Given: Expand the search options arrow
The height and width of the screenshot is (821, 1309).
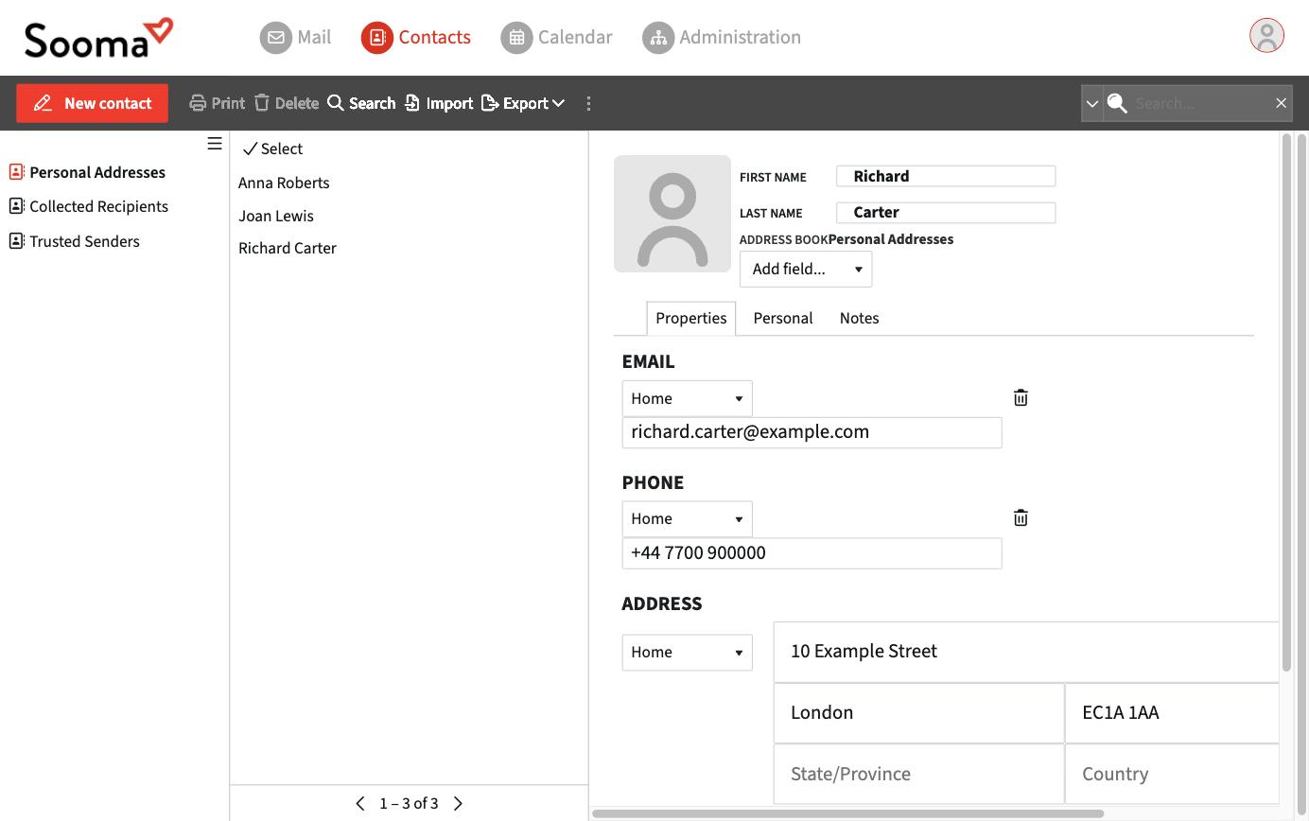Looking at the screenshot, I should click(1091, 103).
